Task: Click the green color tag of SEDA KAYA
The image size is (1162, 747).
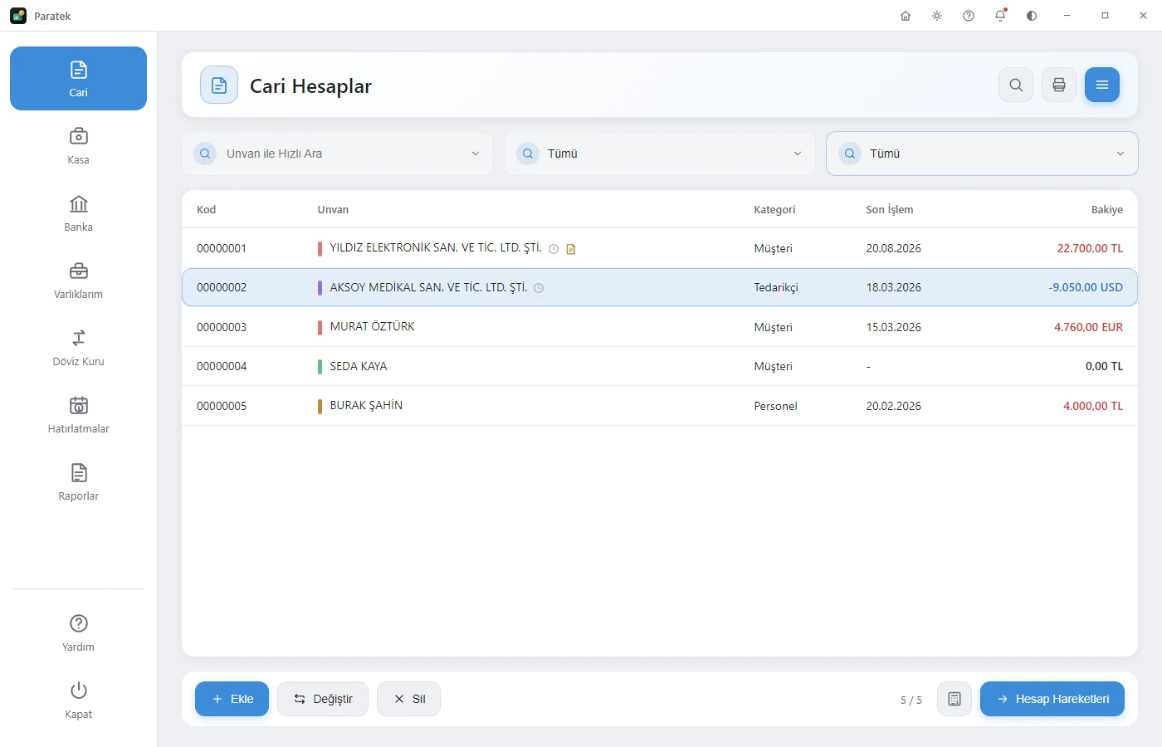Action: (320, 366)
